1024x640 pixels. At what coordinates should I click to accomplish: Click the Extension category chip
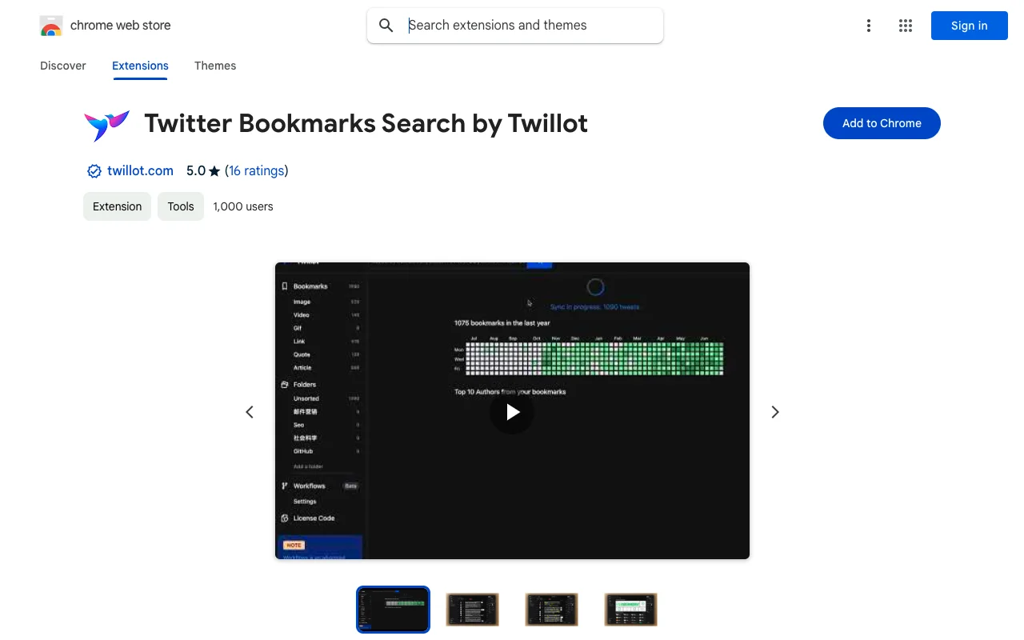point(117,206)
